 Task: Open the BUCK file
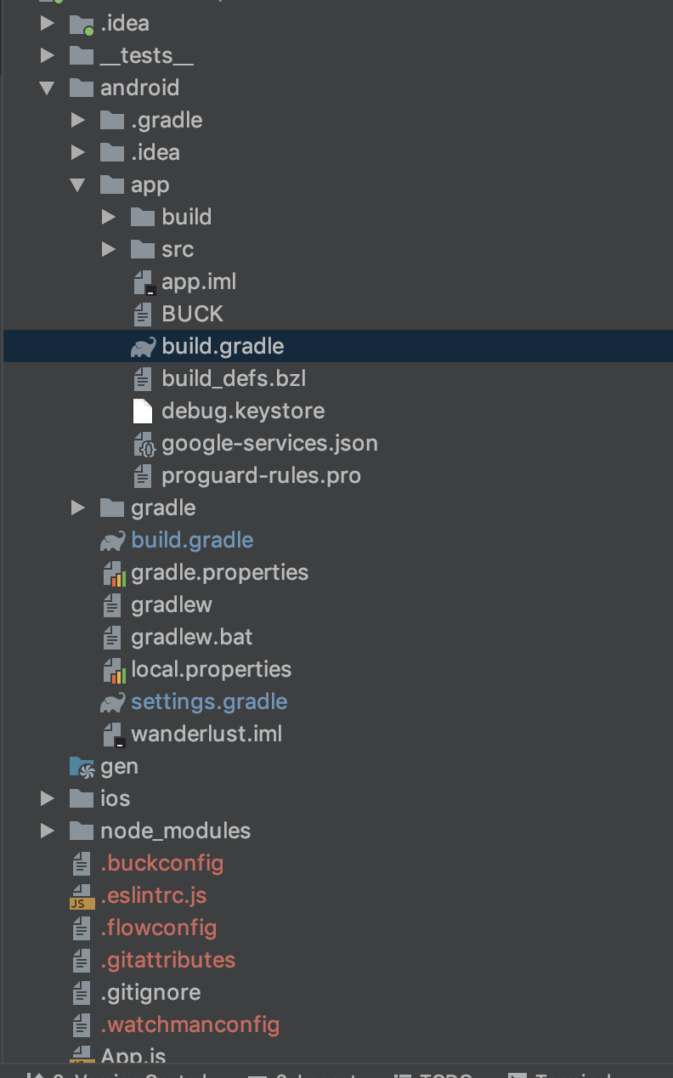point(192,315)
